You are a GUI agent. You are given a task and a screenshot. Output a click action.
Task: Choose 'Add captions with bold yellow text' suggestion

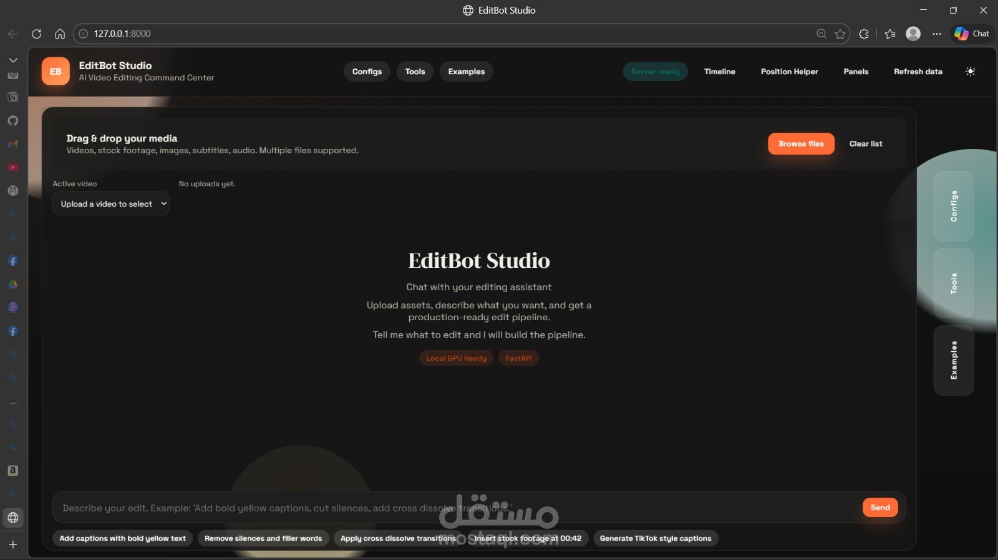pyautogui.click(x=122, y=538)
